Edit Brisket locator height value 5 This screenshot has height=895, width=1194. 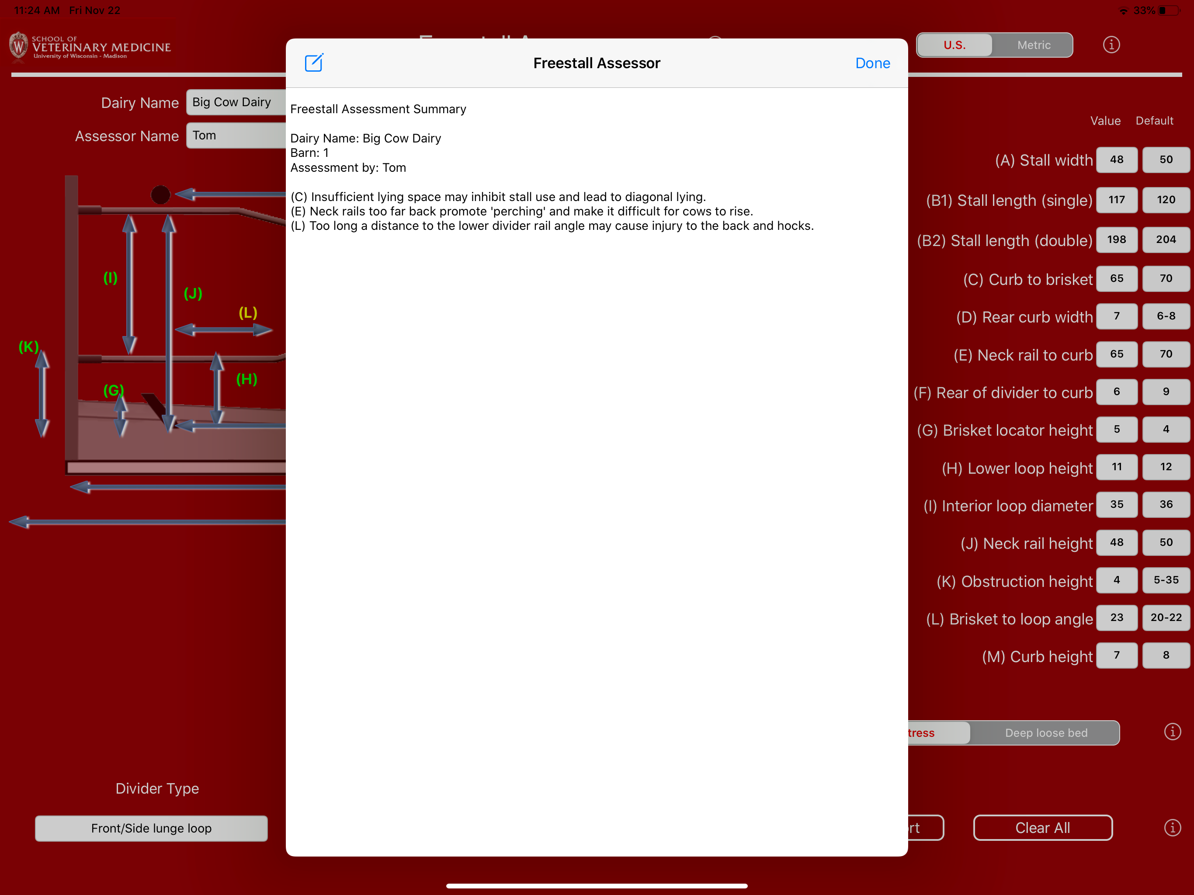point(1116,430)
